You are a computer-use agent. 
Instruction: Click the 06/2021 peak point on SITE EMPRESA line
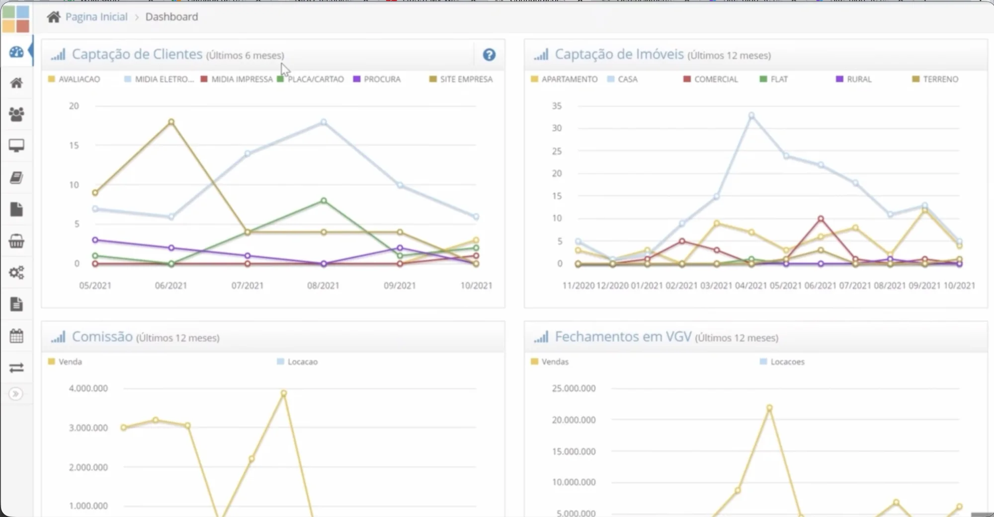(171, 122)
